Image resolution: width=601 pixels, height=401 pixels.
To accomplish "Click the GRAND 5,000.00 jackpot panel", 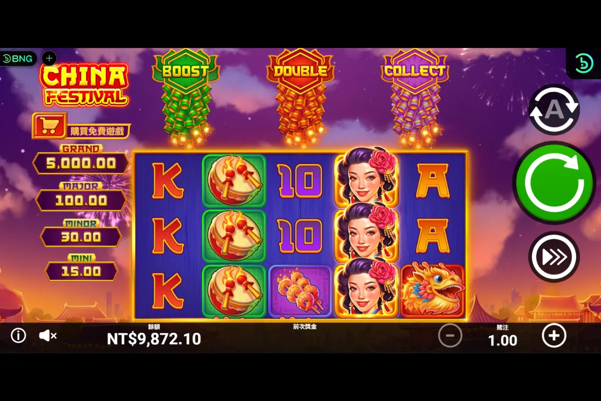I will [81, 160].
